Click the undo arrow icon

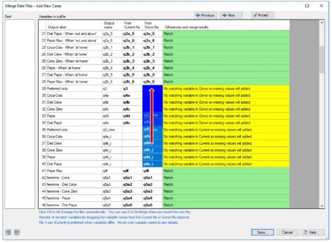click(8, 232)
